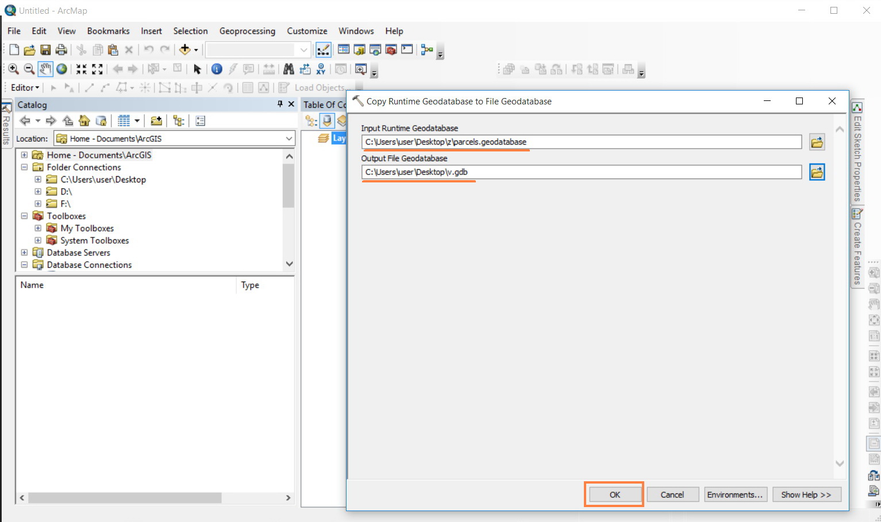
Task: Click the Input Runtime Geodatabase path field
Action: tap(581, 142)
